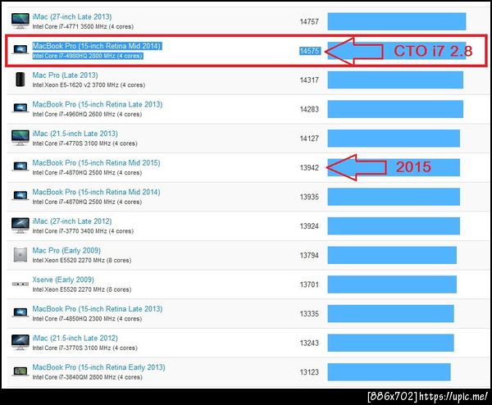Click the score value 13942
Viewport: 492px width, 405px height.
tap(309, 167)
